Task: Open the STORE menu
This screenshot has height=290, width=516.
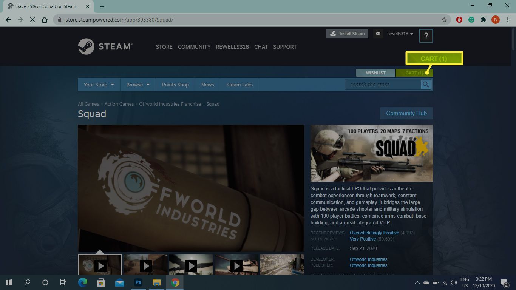Action: 164,47
